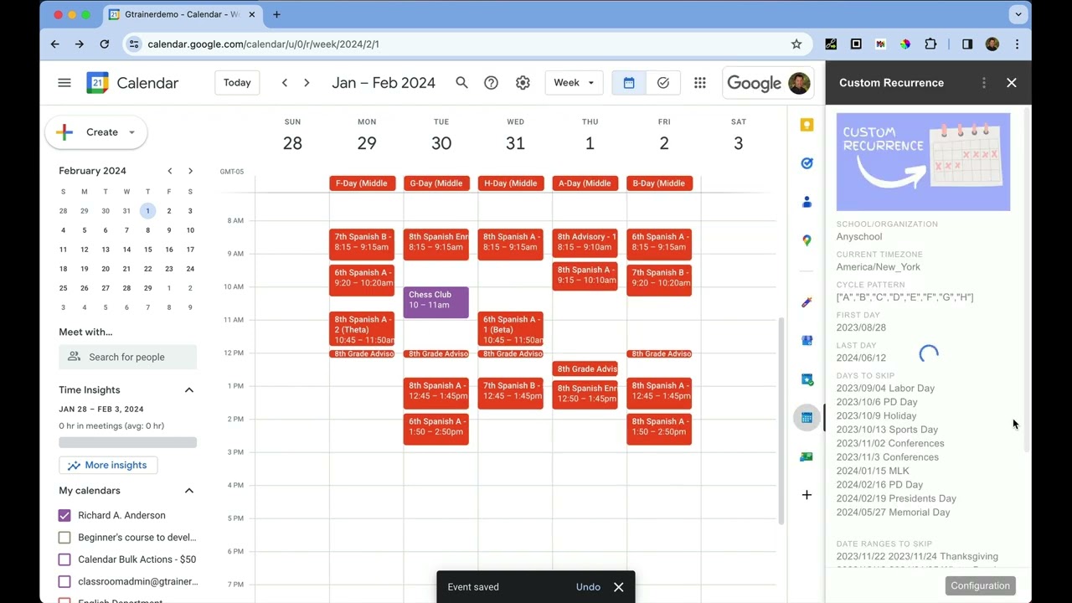
Task: Click browser back arrow
Action: (x=55, y=44)
